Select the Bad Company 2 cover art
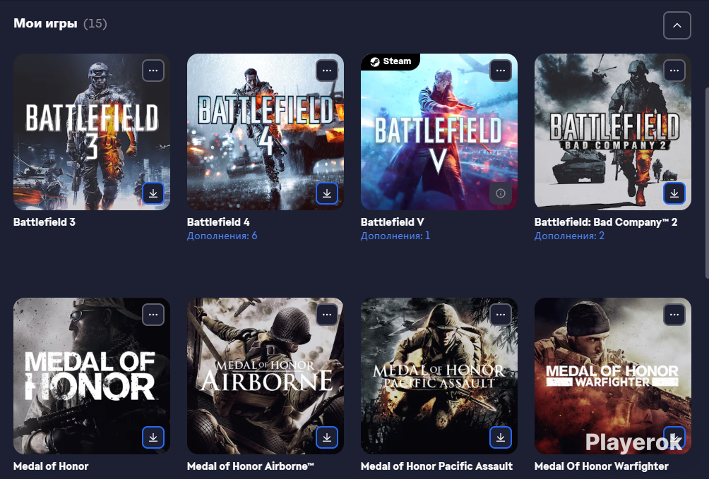709x479 pixels. click(x=613, y=132)
